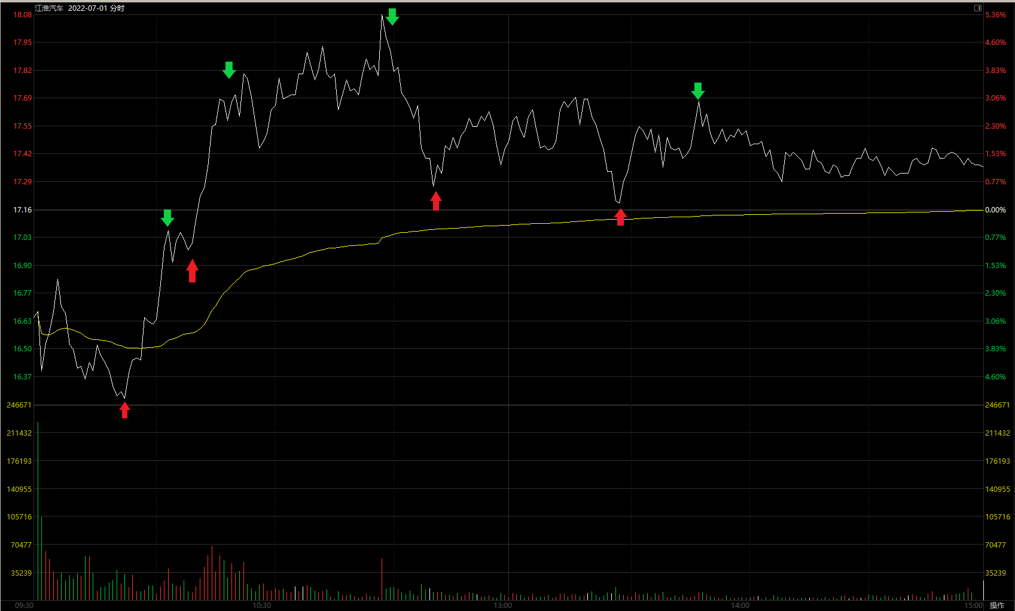Image resolution: width=1015 pixels, height=611 pixels.
Task: Click the 0.00% label on the right axis
Action: (x=995, y=209)
